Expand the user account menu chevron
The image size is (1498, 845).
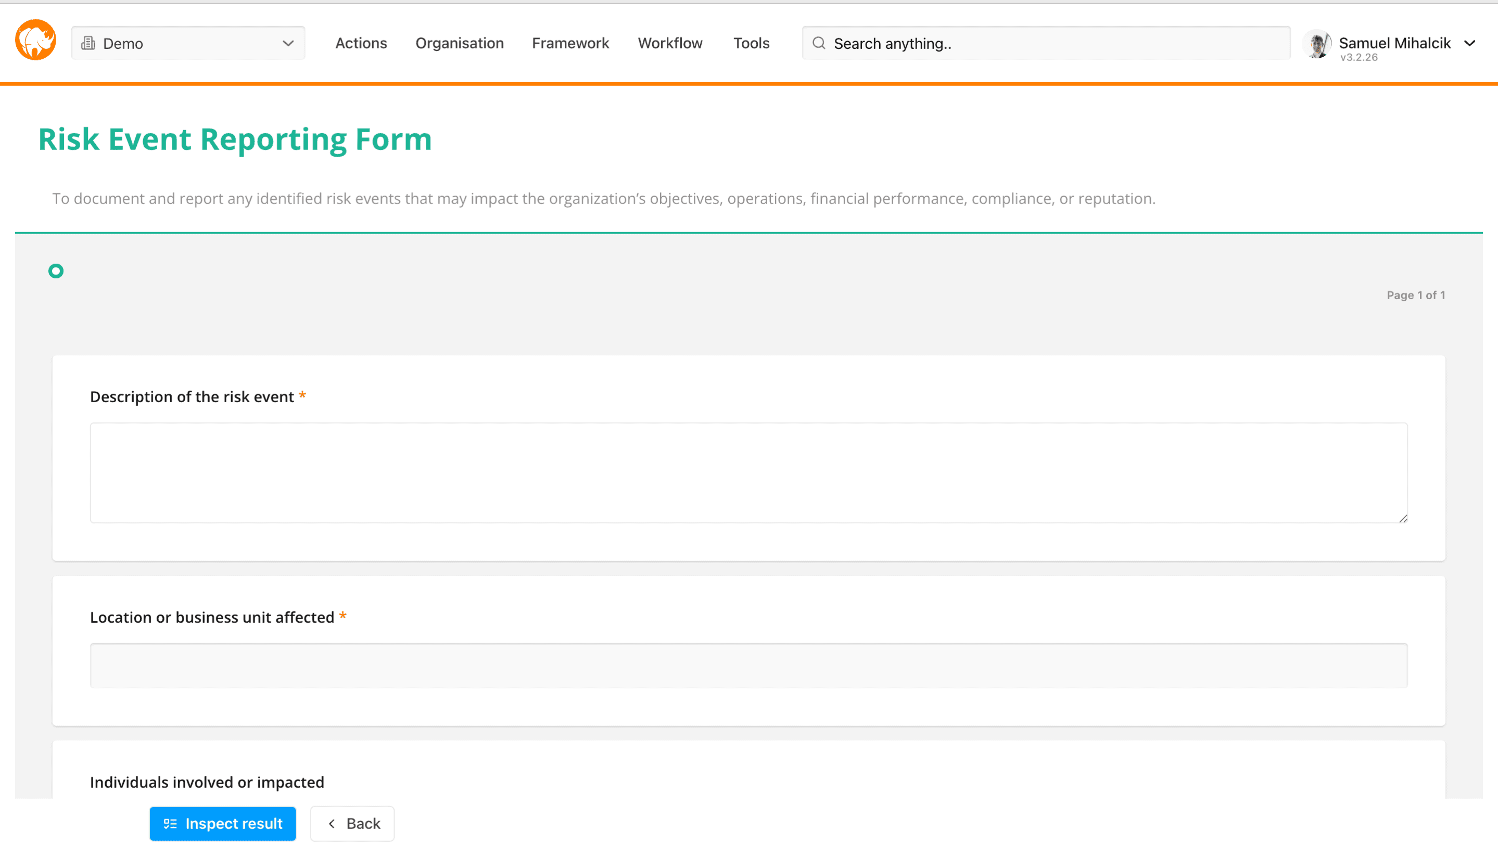pos(1469,43)
